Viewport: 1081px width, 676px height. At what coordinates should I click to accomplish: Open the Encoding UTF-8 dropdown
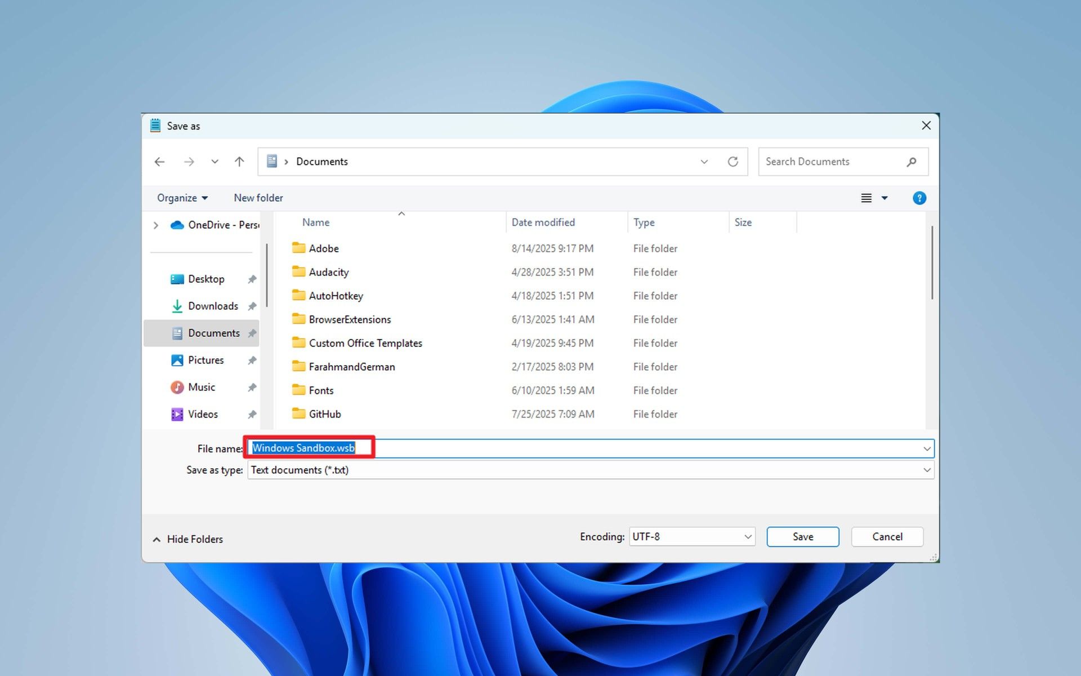click(x=692, y=537)
